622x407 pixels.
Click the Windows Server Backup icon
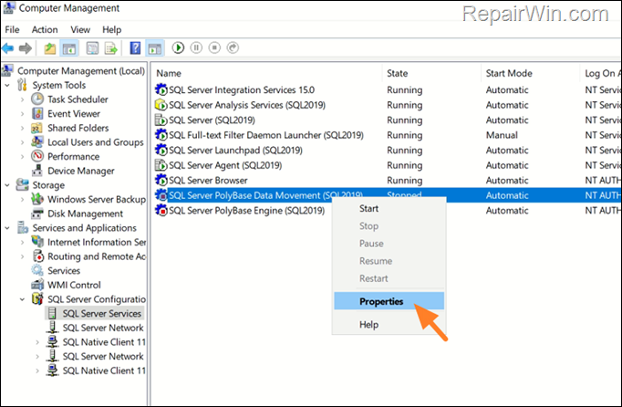coord(37,199)
